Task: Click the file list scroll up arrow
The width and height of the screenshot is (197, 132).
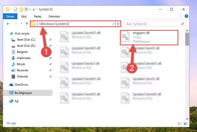Action: pyautogui.click(x=187, y=31)
